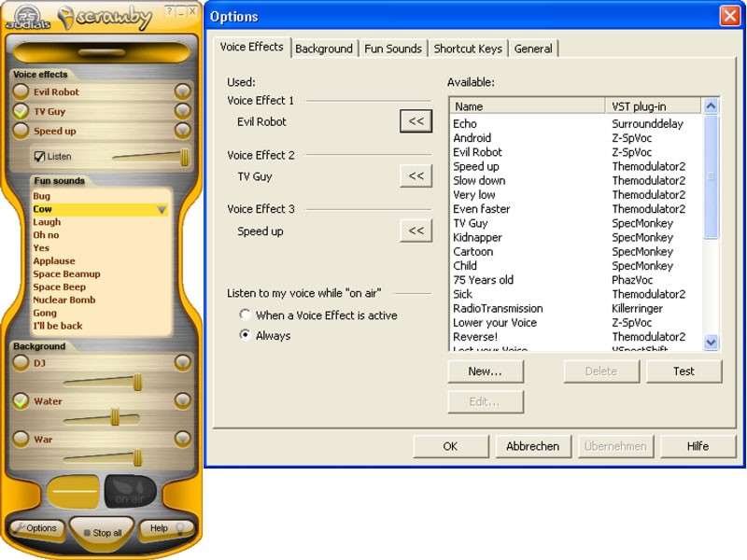This screenshot has height=560, width=747.
Task: Assign Voice Effect 1 using its << button
Action: tap(416, 121)
